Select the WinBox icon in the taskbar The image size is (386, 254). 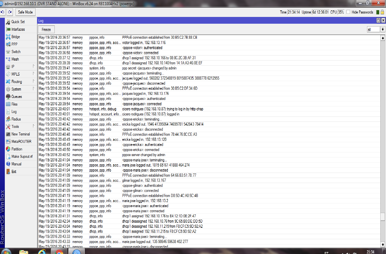77,251
